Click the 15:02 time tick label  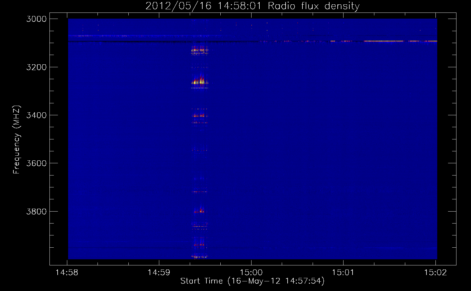(435, 273)
